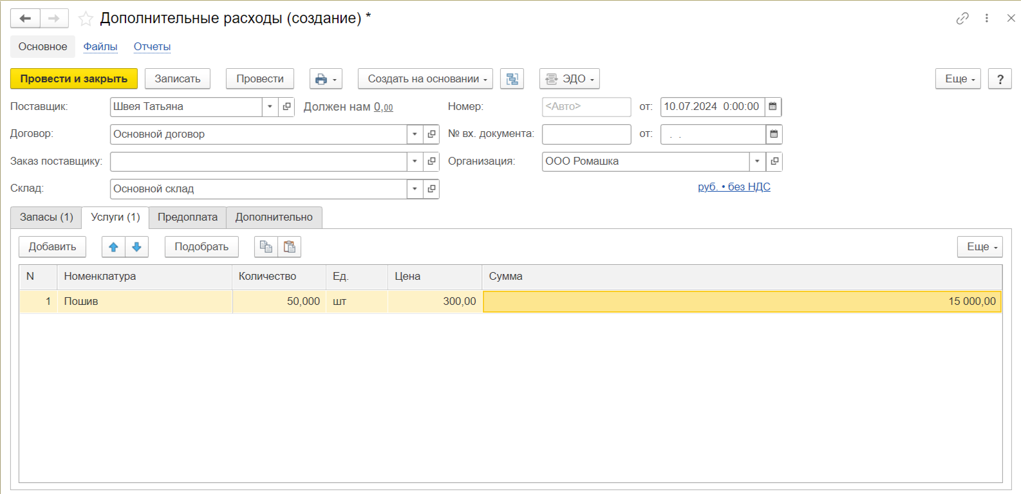The height and width of the screenshot is (494, 1021).
Task: Expand the Организация dropdown list
Action: pos(758,161)
